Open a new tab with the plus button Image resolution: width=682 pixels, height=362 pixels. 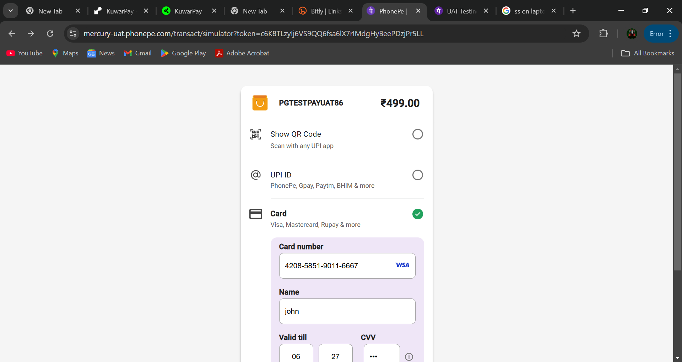tap(573, 11)
